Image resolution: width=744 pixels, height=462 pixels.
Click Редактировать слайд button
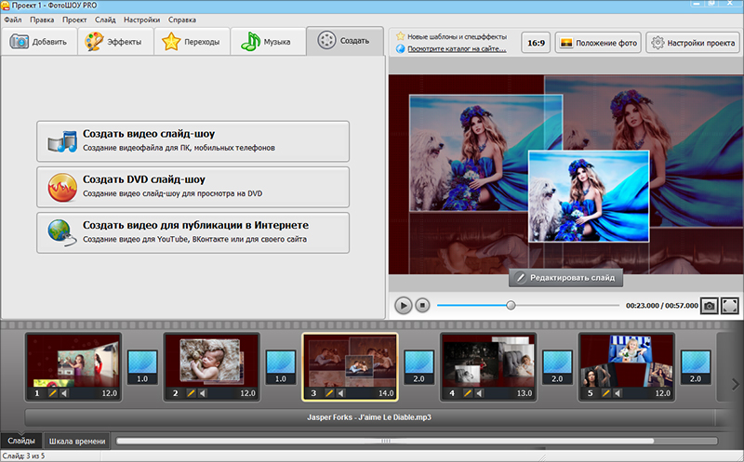pyautogui.click(x=565, y=278)
